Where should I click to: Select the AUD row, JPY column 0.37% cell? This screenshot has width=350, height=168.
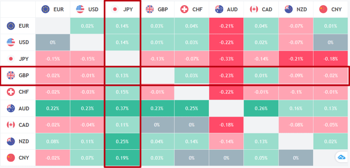122,108
